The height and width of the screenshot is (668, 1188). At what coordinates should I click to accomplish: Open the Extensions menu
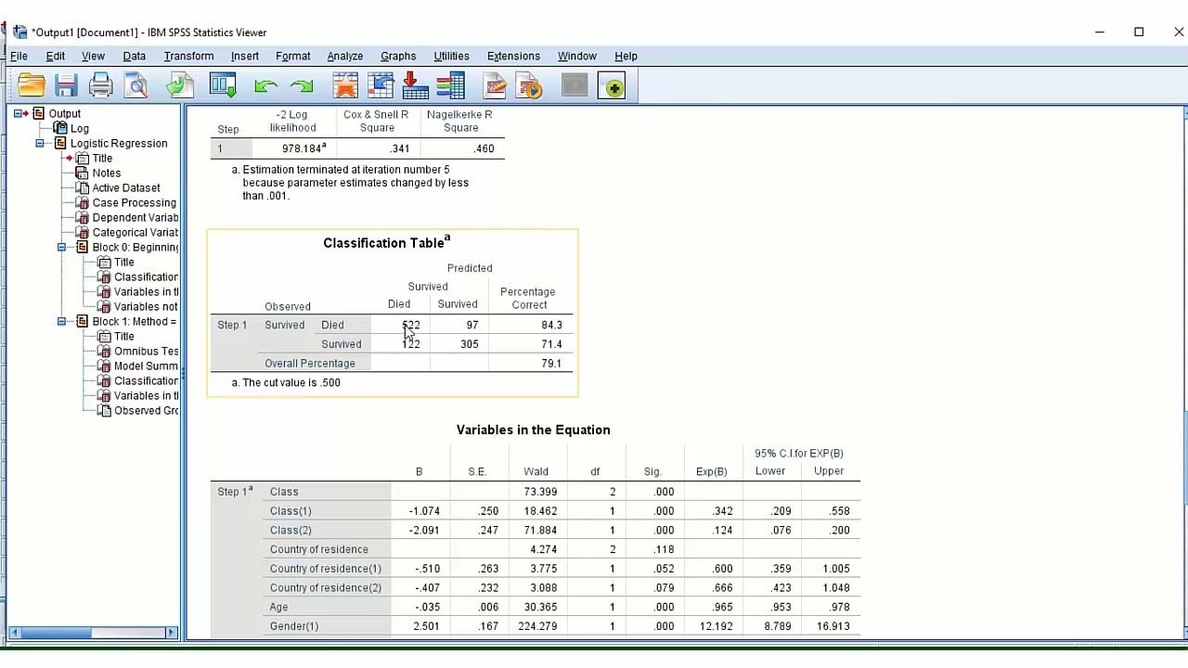coord(513,56)
